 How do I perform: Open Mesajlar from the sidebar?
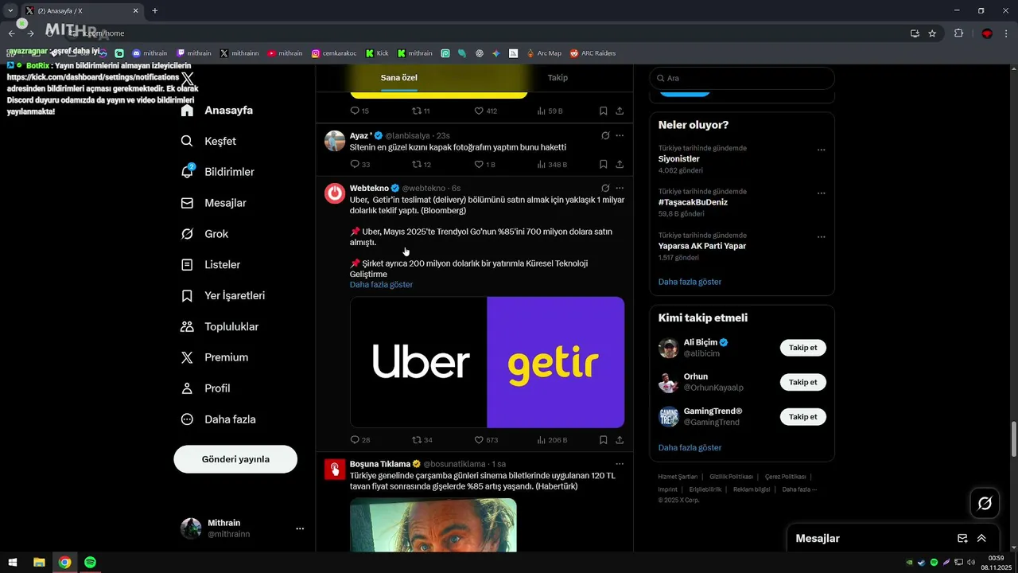[213, 203]
